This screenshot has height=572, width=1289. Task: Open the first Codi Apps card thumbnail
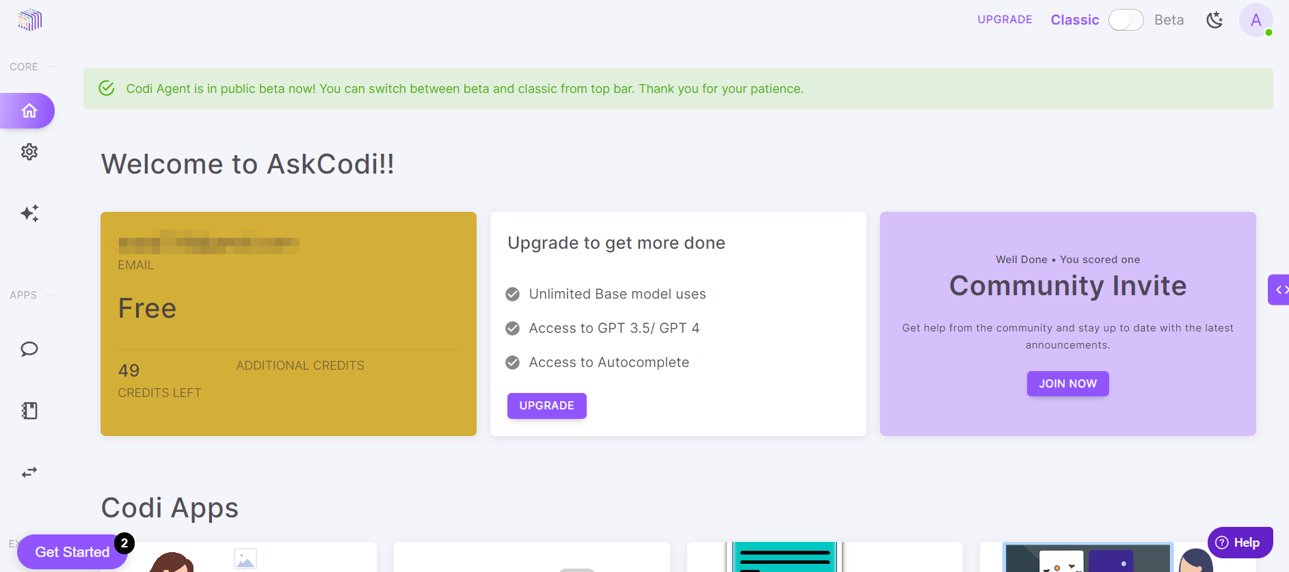pos(239,557)
